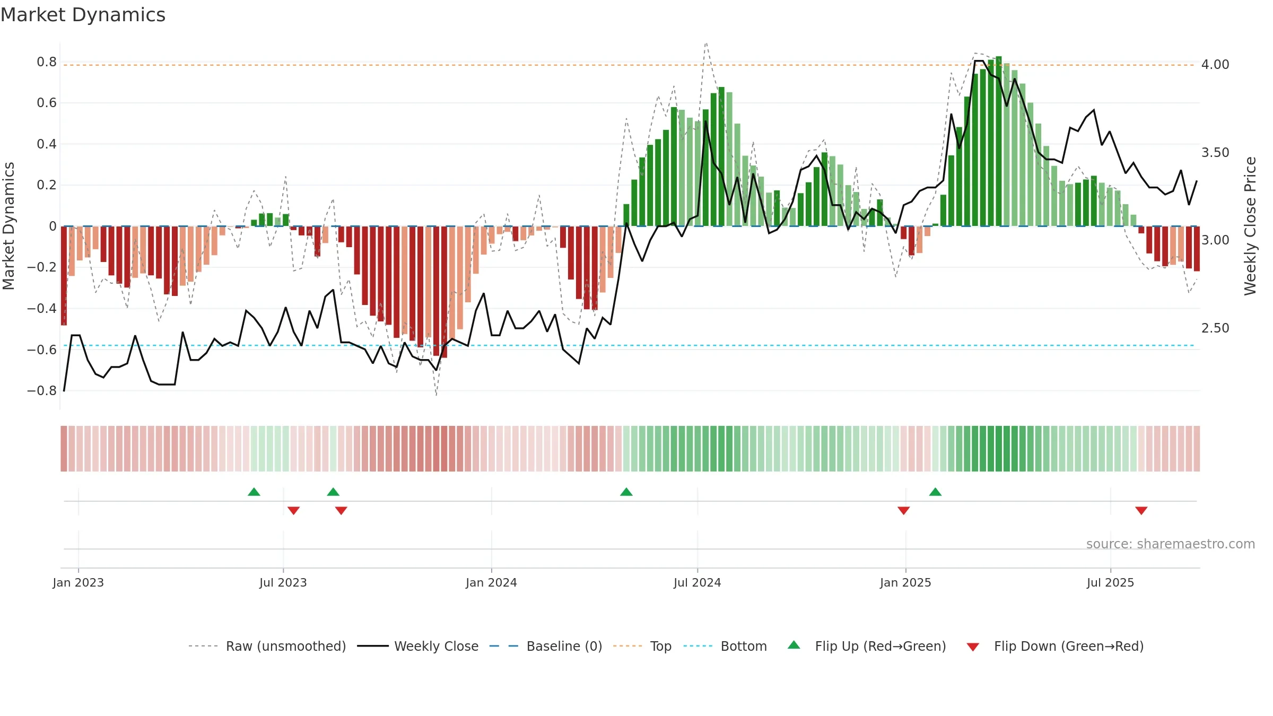This screenshot has width=1273, height=716.
Task: Click the Jul 2025 x-axis label
Action: tap(1111, 582)
